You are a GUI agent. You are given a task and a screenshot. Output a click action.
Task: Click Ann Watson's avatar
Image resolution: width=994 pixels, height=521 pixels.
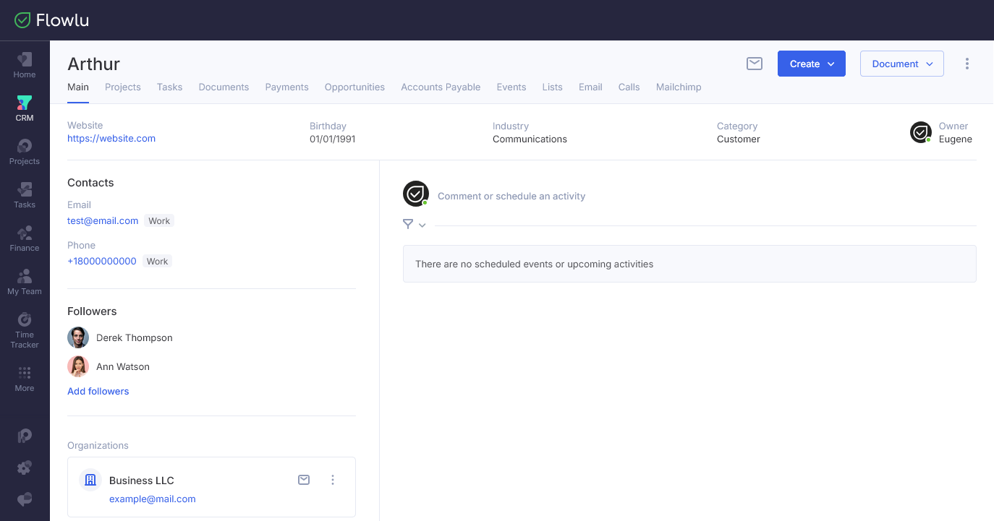pyautogui.click(x=78, y=366)
